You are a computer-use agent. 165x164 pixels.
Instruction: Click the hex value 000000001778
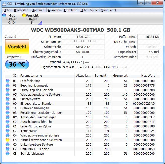(x=144, y=85)
